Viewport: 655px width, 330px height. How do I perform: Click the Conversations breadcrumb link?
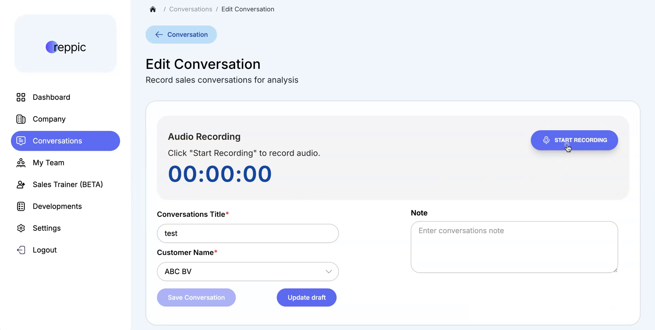tap(191, 9)
